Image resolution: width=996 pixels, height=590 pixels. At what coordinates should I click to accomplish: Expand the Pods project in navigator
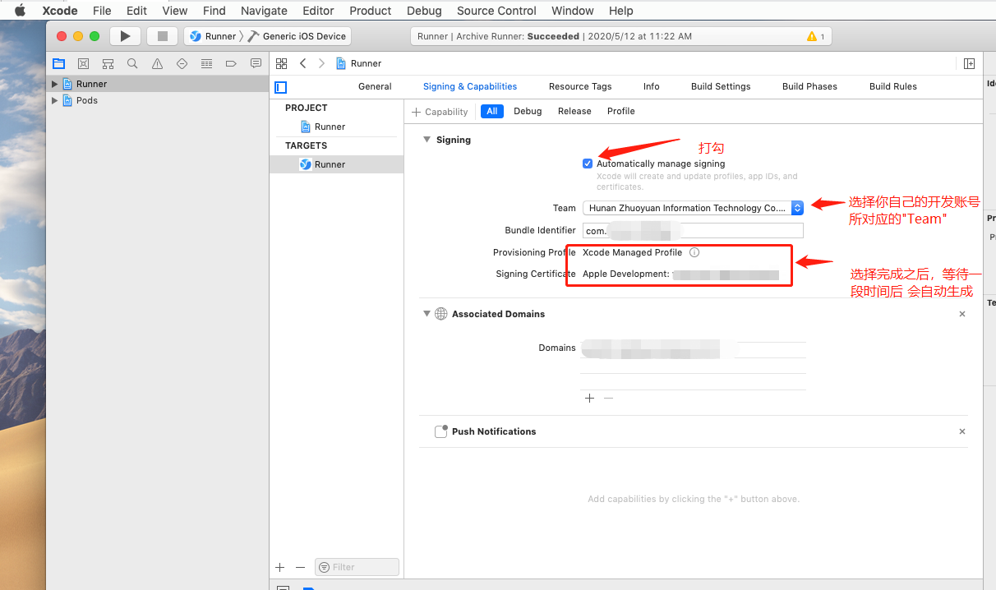coord(55,100)
